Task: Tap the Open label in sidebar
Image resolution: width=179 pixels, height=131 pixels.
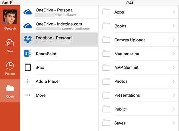Action: [10, 96]
